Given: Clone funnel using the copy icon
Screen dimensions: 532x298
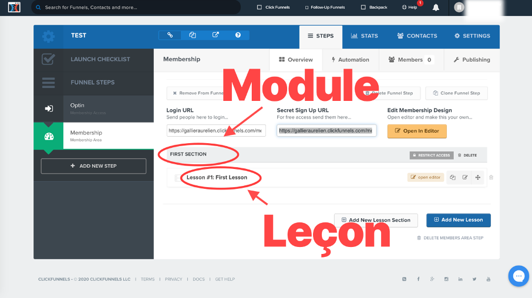Looking at the screenshot, I should click(x=193, y=35).
